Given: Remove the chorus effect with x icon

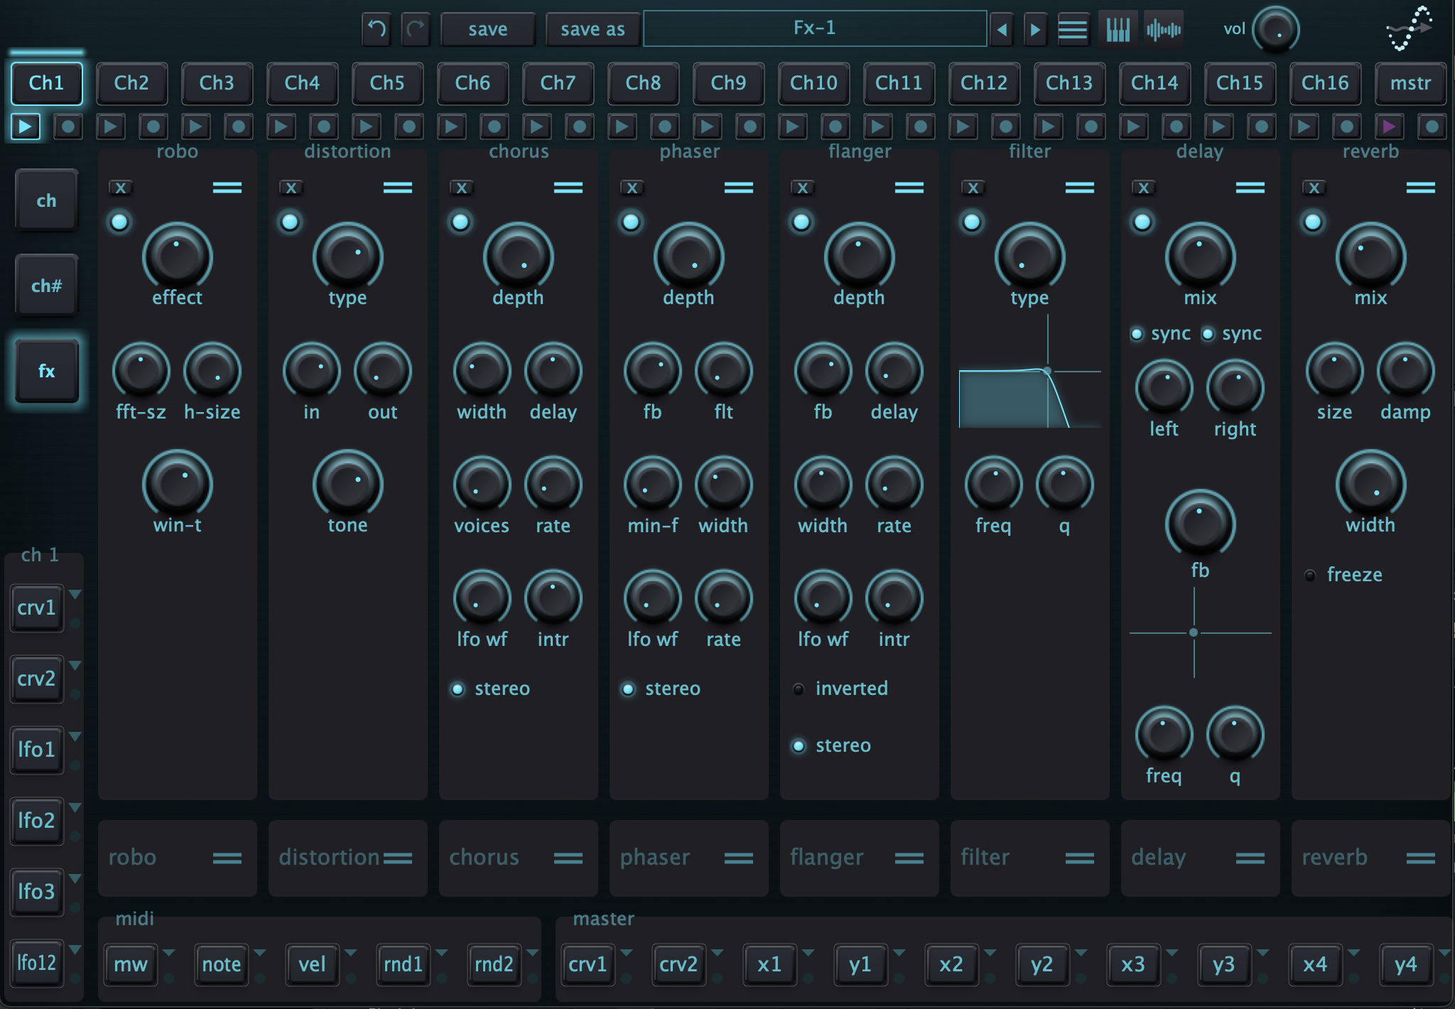Looking at the screenshot, I should [x=461, y=188].
